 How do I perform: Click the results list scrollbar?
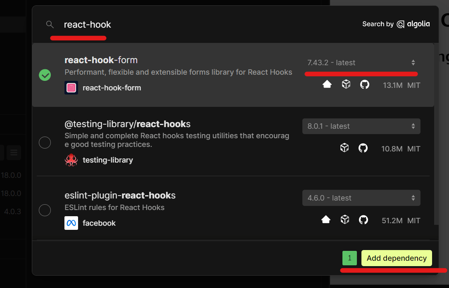pos(436,134)
